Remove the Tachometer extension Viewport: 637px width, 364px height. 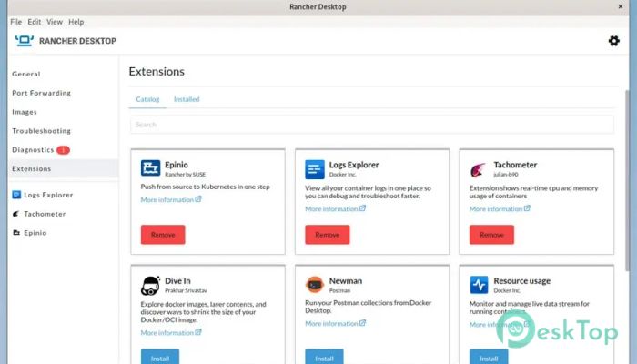[491, 235]
